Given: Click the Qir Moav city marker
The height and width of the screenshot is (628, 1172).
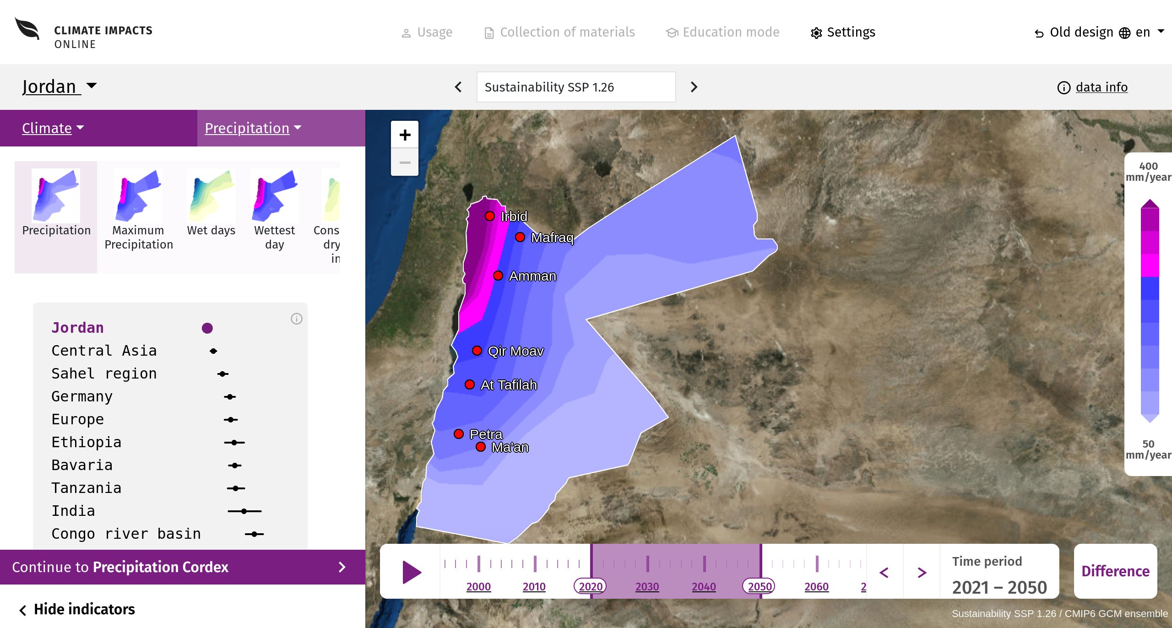Looking at the screenshot, I should (477, 351).
